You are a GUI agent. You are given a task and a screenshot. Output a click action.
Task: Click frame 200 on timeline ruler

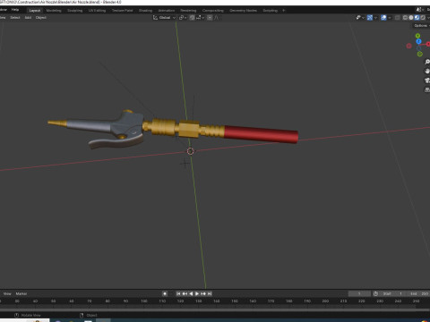click(325, 301)
